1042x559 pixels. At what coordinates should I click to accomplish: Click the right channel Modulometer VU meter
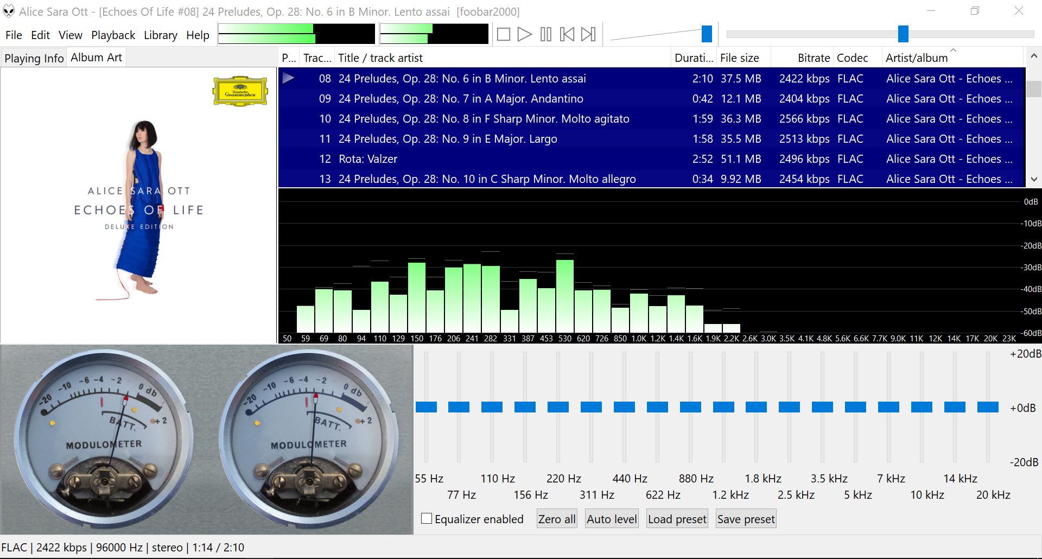[309, 439]
